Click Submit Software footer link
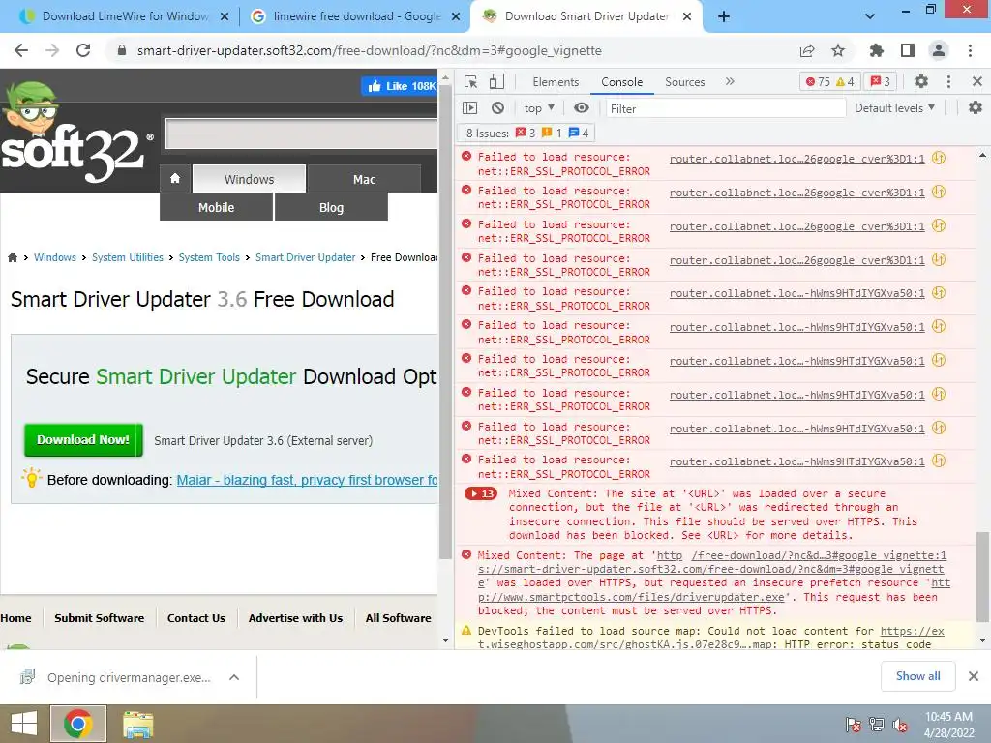This screenshot has width=991, height=743. coord(100,618)
